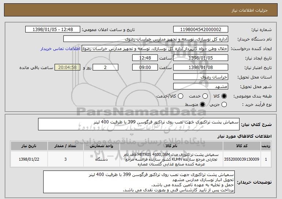Open اطلاعات تماس خریدار link
This screenshot has height=199, width=282.
[x=60, y=49]
